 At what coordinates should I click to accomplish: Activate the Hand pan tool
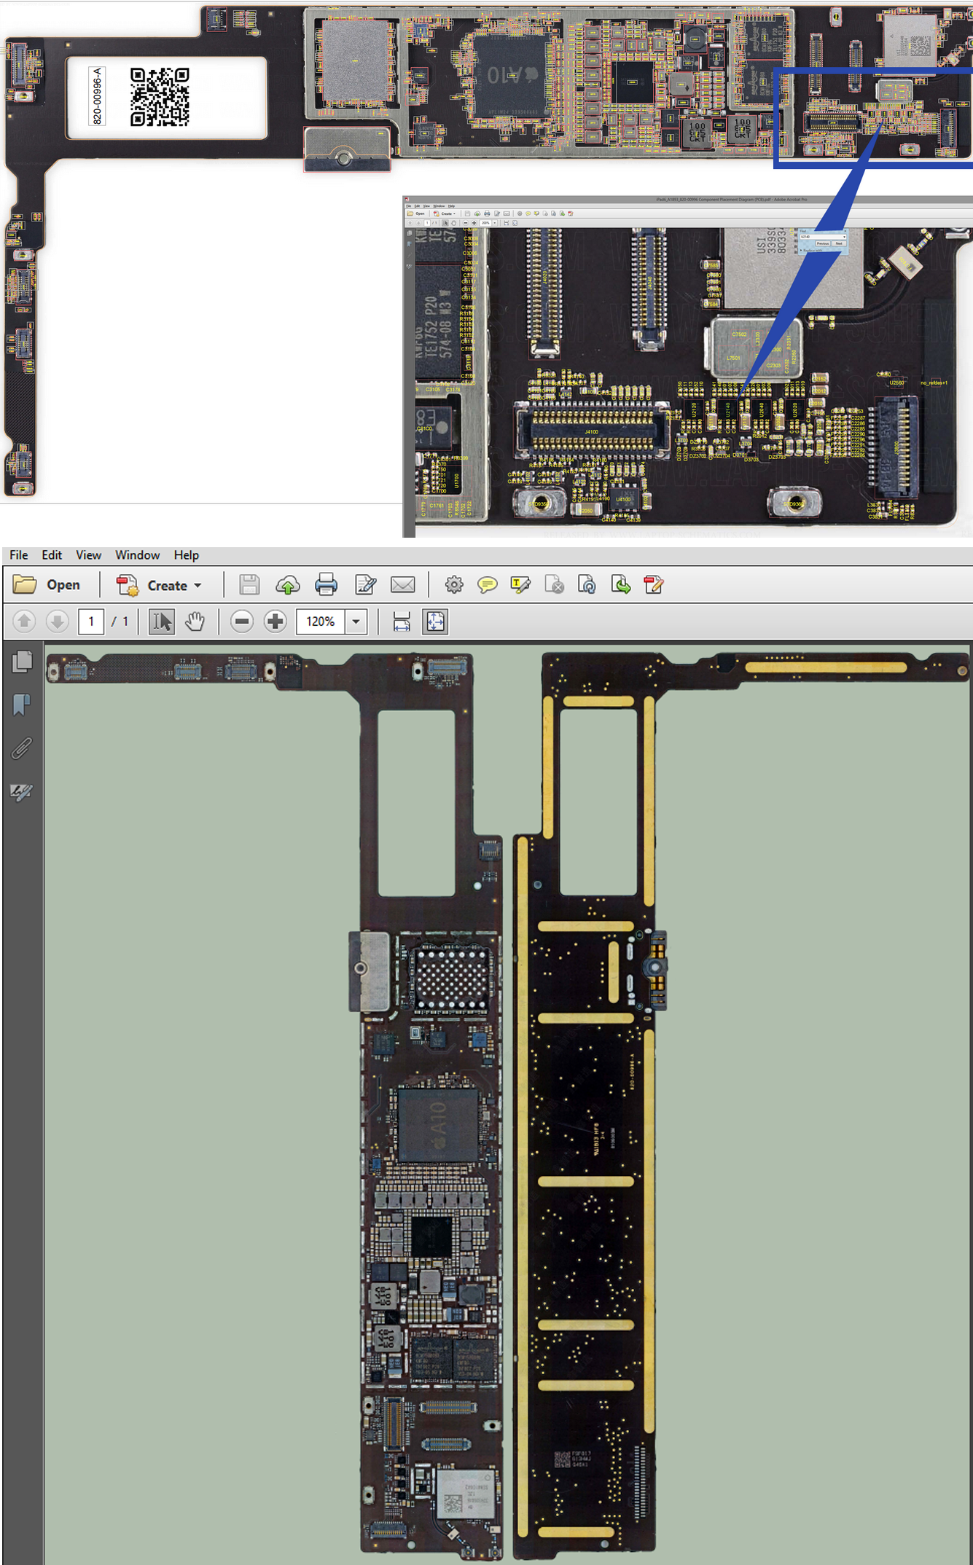195,621
